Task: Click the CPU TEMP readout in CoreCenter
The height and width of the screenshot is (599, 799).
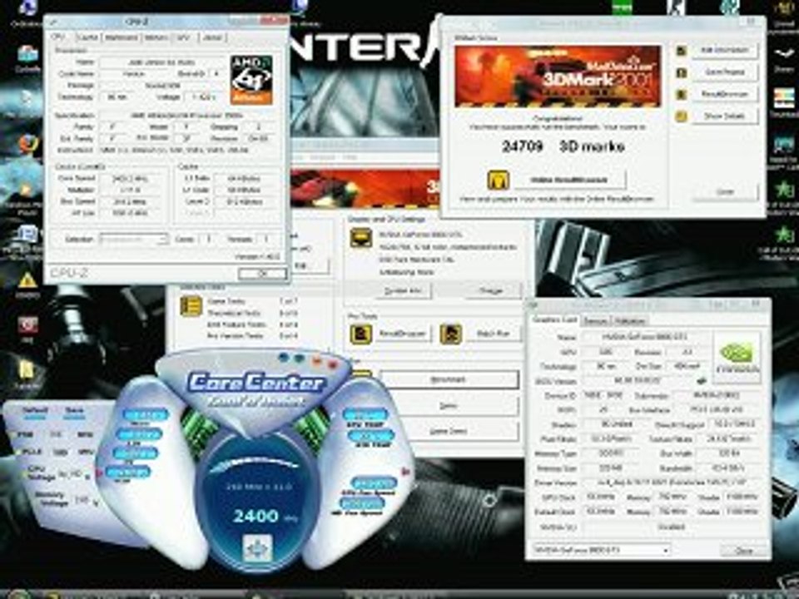Action: [x=365, y=416]
